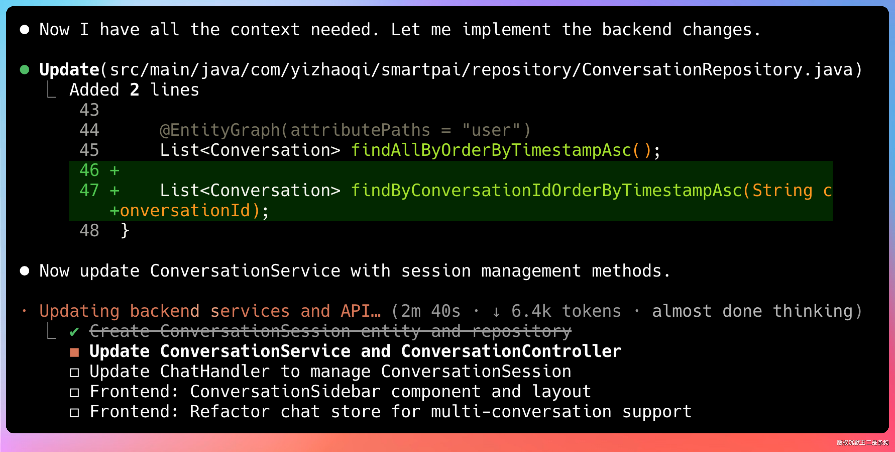Click the white bullet before "Now I have"
Viewport: 895px width, 452px height.
point(24,30)
